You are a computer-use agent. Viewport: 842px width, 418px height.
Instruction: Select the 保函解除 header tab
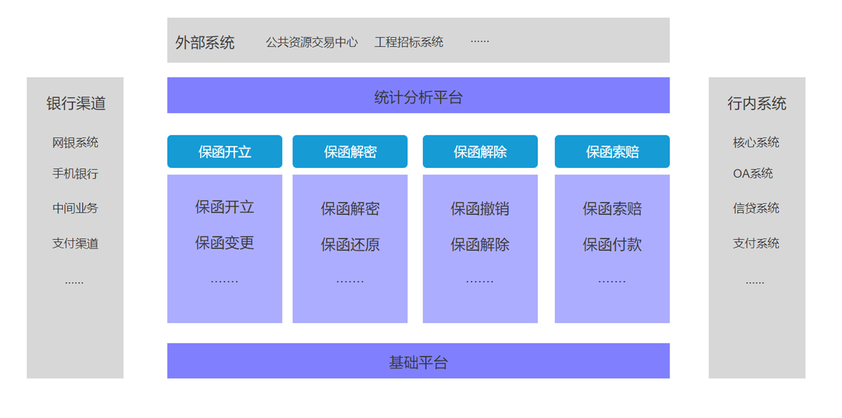(x=480, y=152)
